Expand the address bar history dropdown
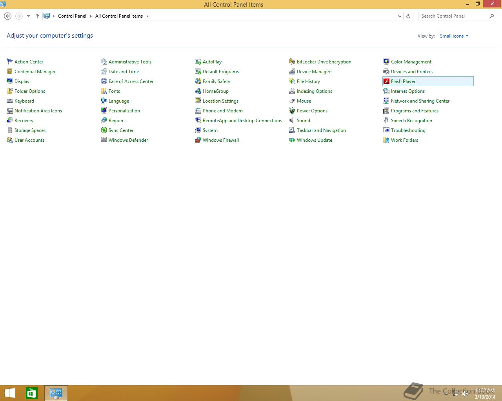502x401 pixels. click(x=400, y=16)
